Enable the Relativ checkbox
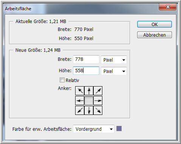 click(x=62, y=80)
